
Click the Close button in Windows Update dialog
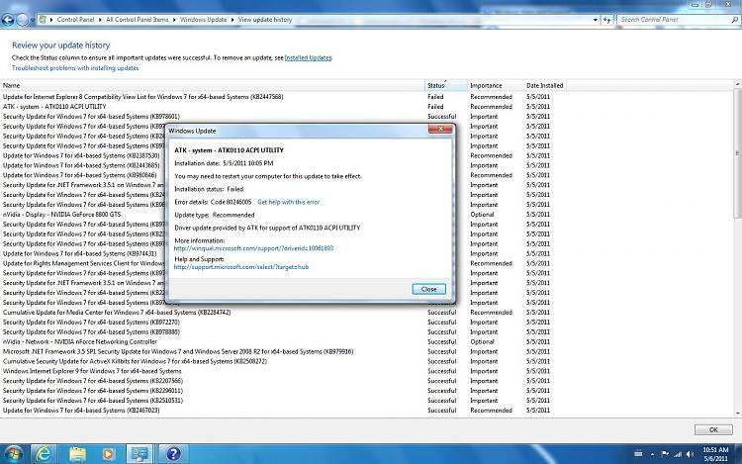click(x=428, y=289)
